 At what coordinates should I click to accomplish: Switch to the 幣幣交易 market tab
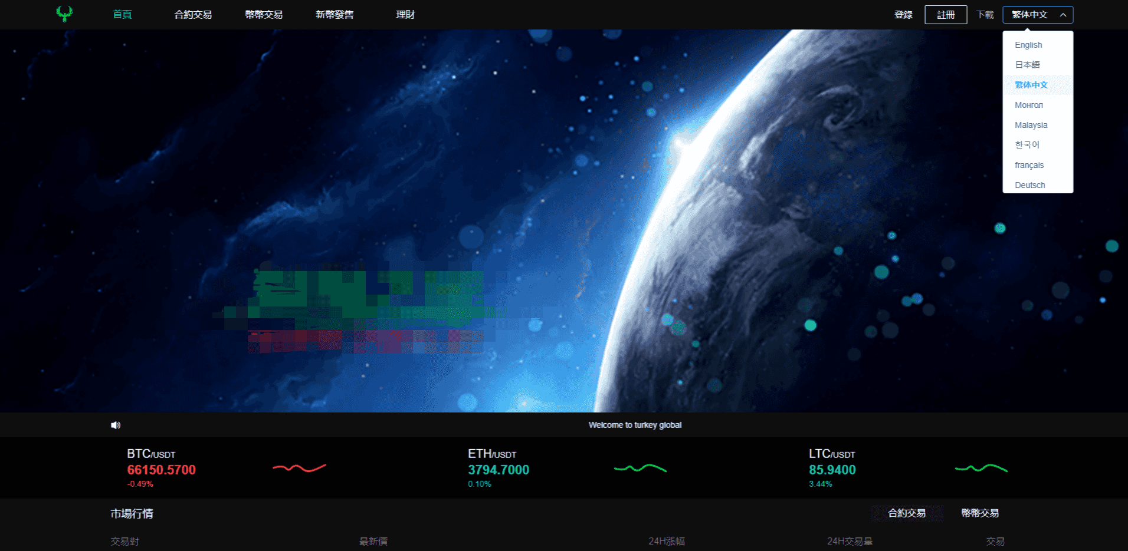point(980,513)
